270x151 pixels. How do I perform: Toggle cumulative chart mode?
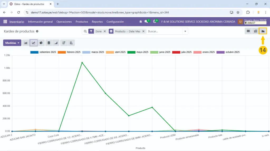point(56,43)
